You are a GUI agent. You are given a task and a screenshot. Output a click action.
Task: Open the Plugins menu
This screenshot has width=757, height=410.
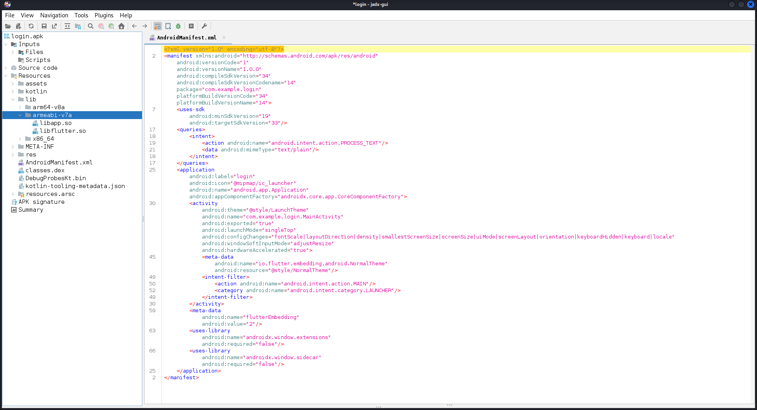(104, 15)
